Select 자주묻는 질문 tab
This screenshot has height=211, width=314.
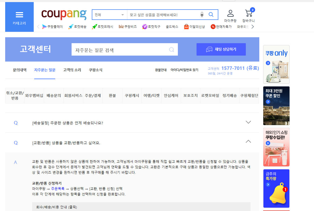click(x=45, y=70)
